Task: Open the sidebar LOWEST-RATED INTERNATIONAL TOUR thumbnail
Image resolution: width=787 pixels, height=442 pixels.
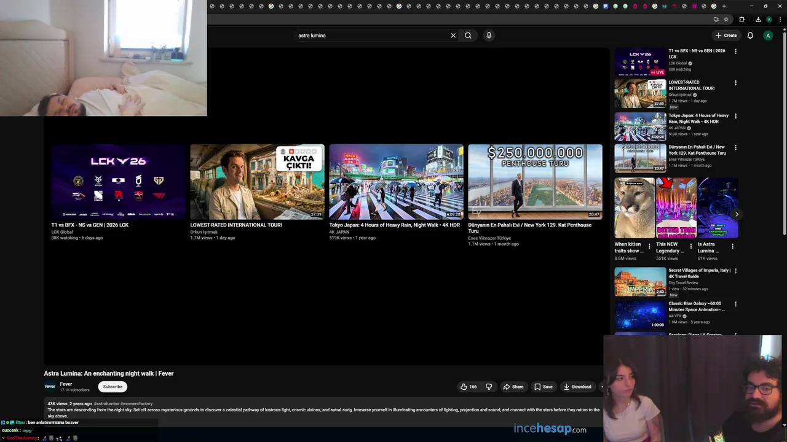Action: [x=640, y=94]
